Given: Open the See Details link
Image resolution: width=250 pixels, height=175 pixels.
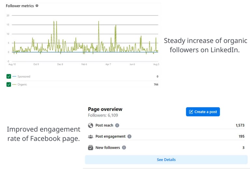Looking at the screenshot, I should click(x=166, y=160).
